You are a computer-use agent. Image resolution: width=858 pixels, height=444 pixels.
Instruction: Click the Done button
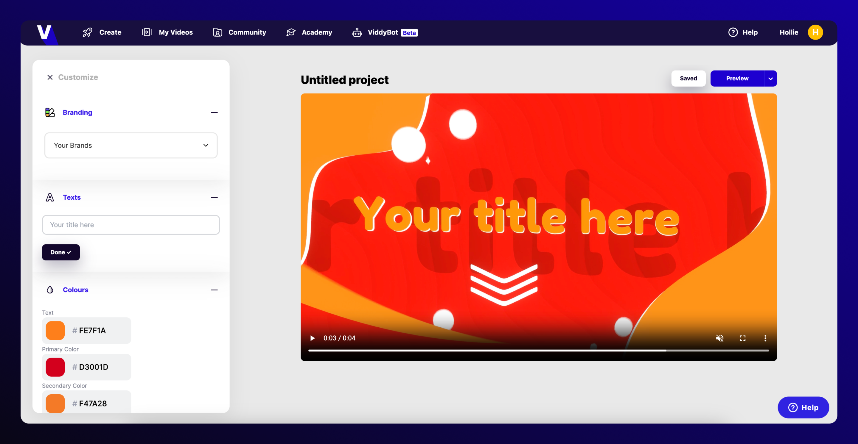tap(61, 252)
